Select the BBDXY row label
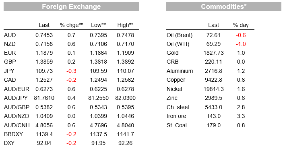Screen dimensions: 285x151 click(x=13, y=134)
